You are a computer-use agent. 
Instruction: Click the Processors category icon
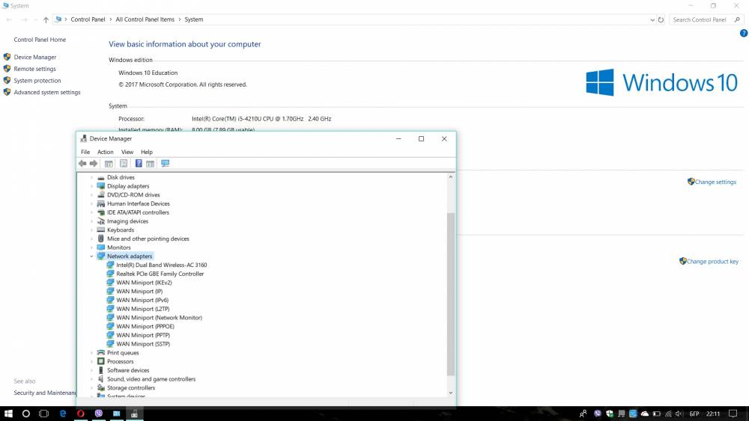101,361
